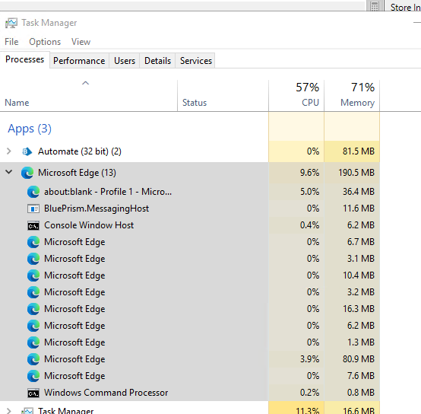The width and height of the screenshot is (421, 414).
Task: Click the 0.4% CPU value
Action: (x=309, y=225)
